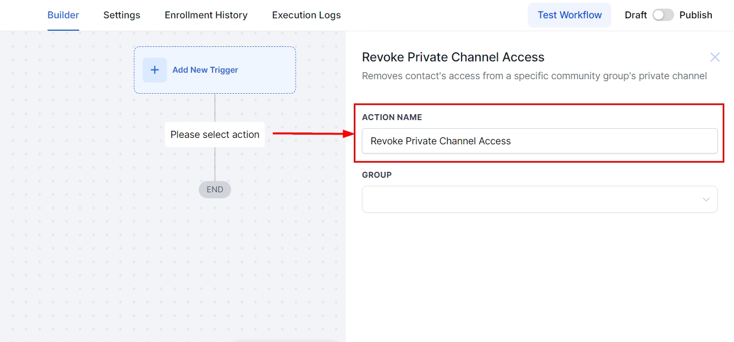This screenshot has width=734, height=342.
Task: Close the Revoke Private Channel Access panel
Action: 715,57
